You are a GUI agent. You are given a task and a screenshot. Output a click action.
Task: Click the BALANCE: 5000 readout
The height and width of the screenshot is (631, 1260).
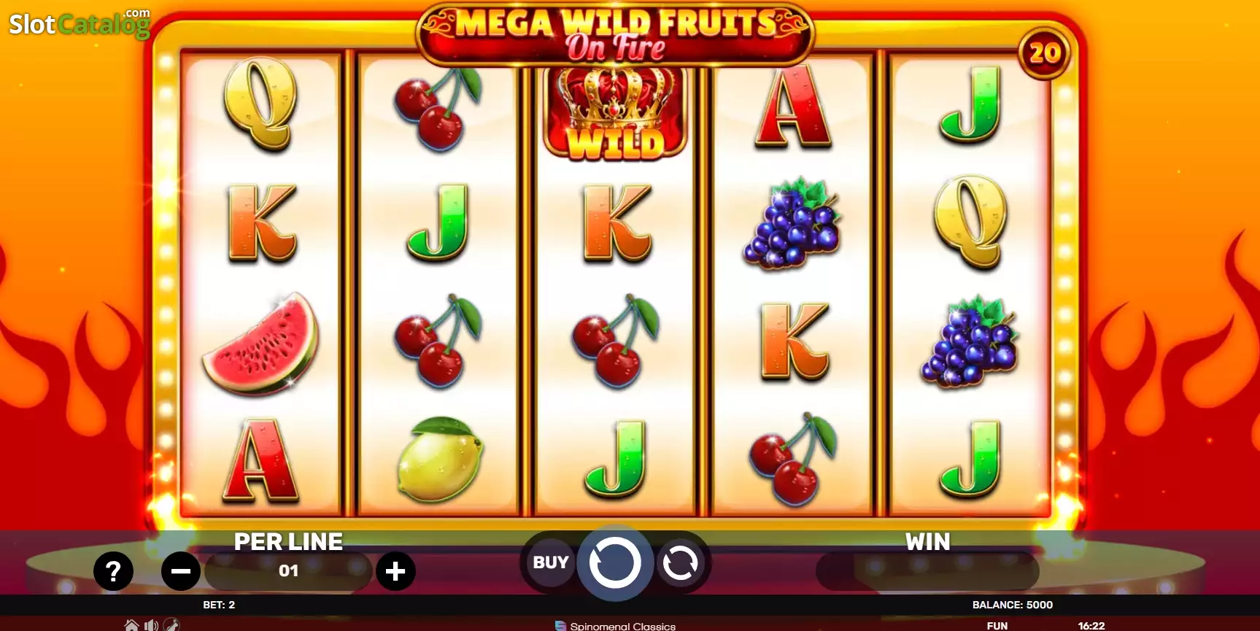(1013, 605)
